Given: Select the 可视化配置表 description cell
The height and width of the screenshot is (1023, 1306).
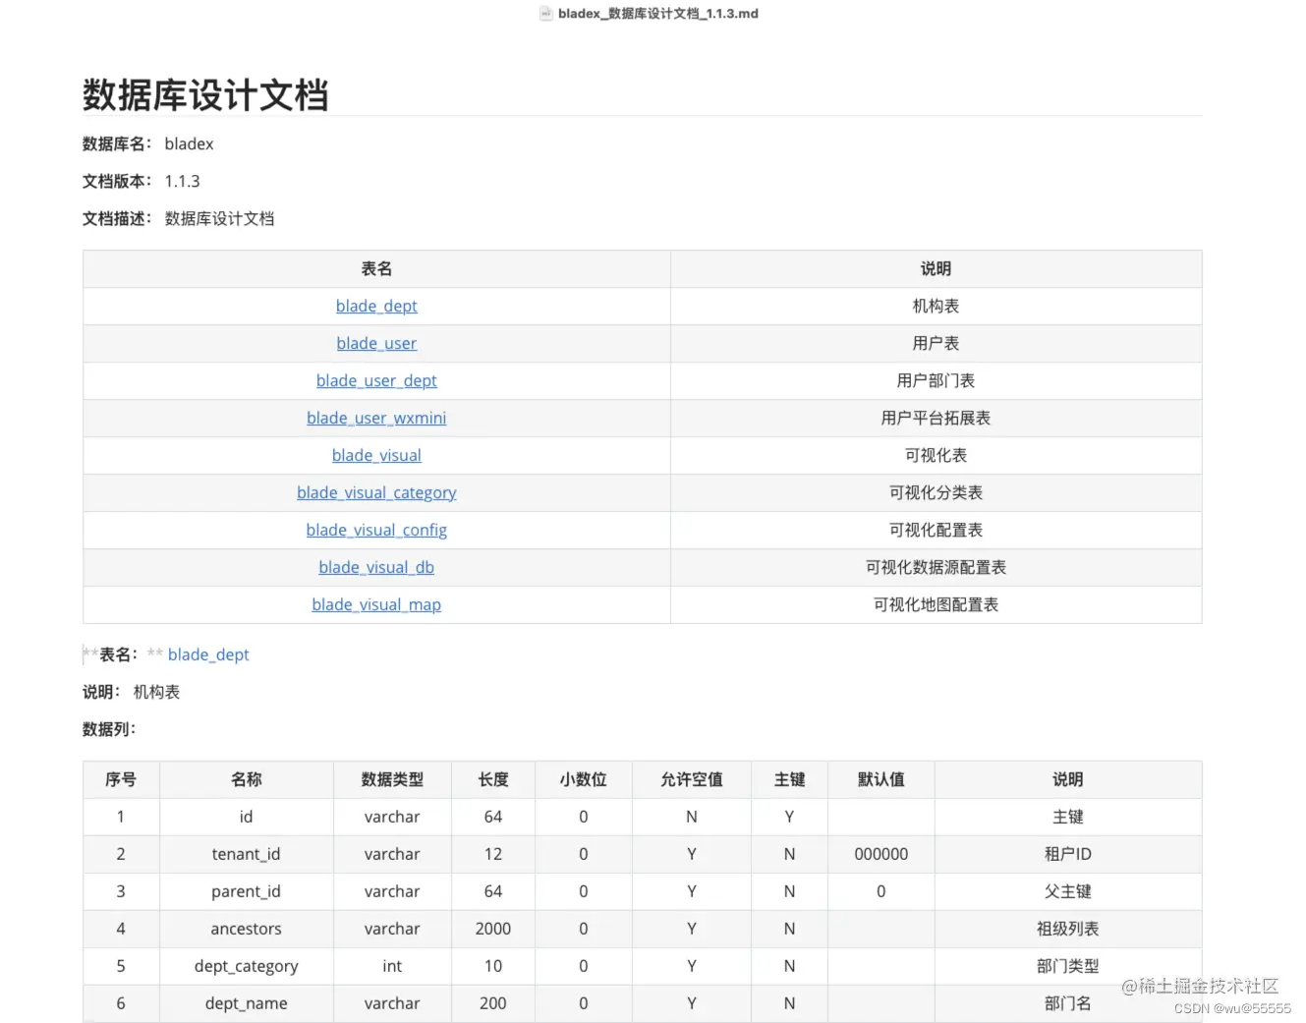Looking at the screenshot, I should click(936, 530).
